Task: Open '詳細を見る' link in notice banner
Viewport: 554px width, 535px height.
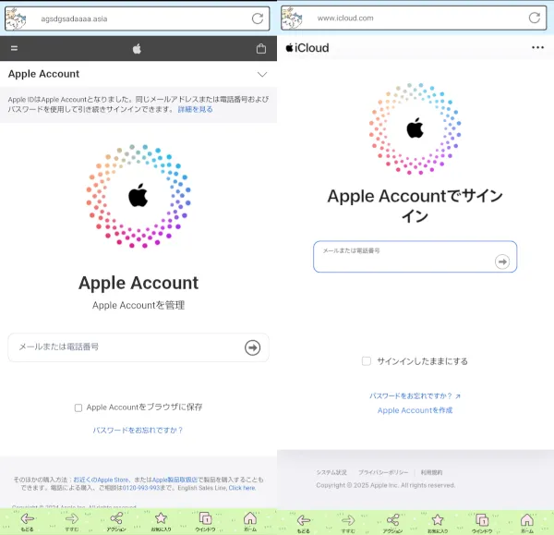Action: pyautogui.click(x=196, y=109)
